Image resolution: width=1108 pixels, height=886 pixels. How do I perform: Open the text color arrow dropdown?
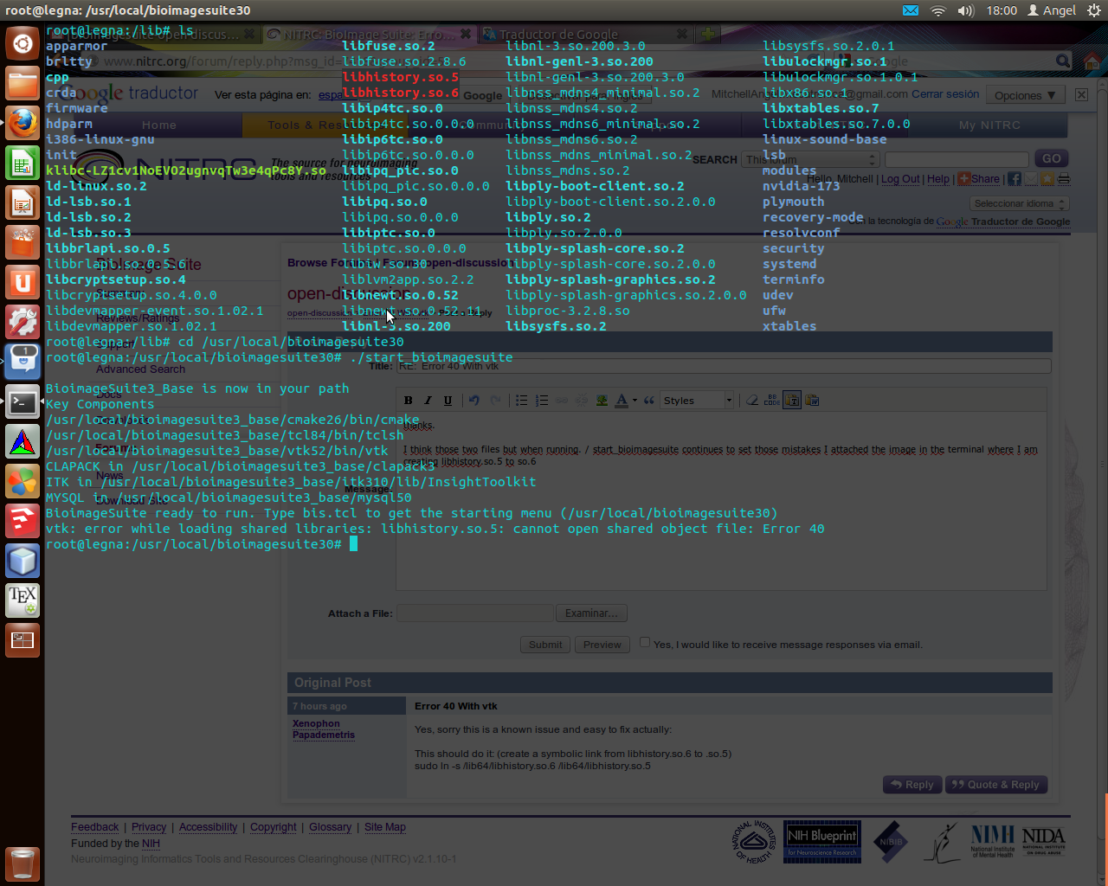point(635,401)
